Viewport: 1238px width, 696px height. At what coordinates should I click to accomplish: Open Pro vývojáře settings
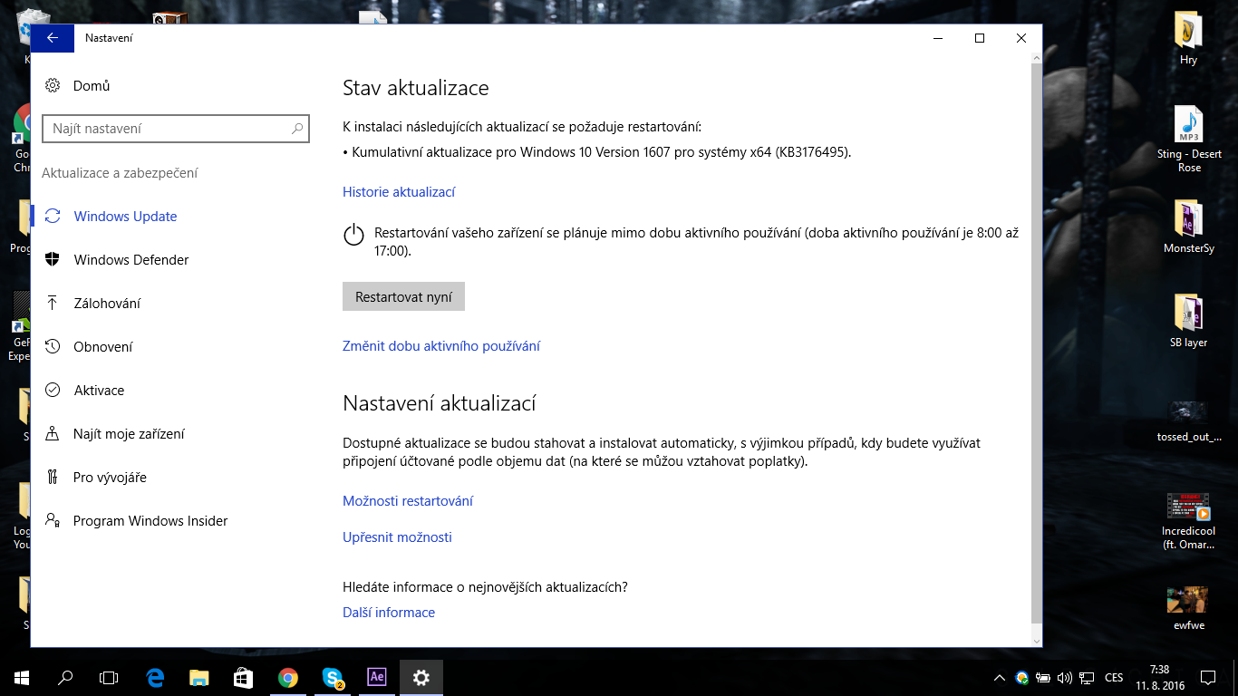coord(110,478)
